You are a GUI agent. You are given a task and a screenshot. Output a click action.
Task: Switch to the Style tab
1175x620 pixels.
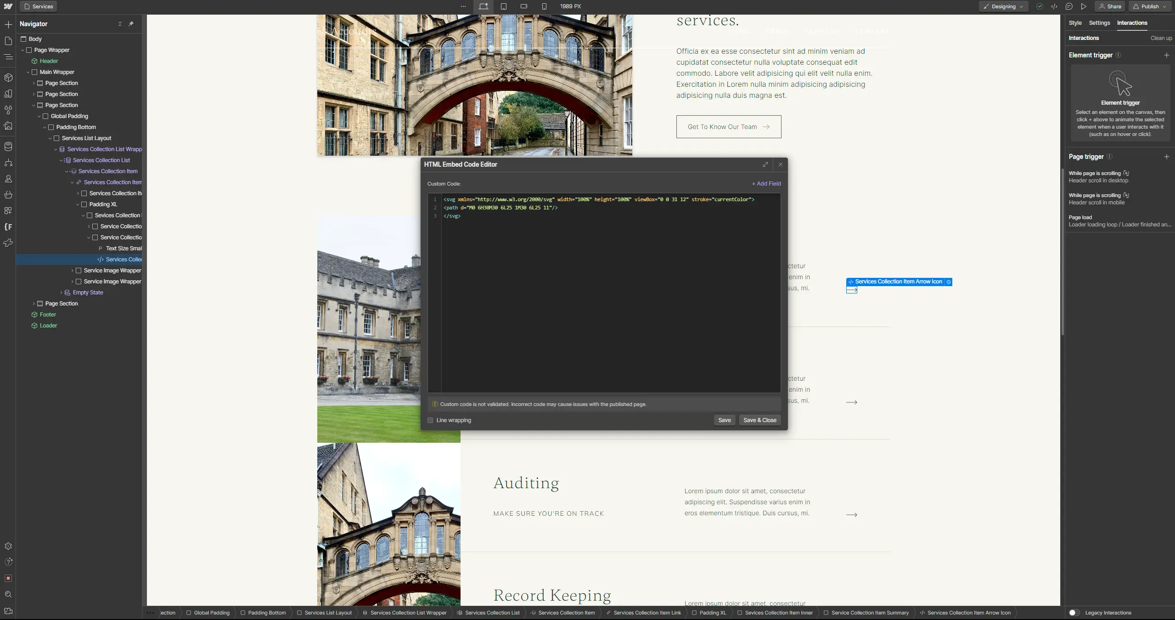(x=1075, y=23)
